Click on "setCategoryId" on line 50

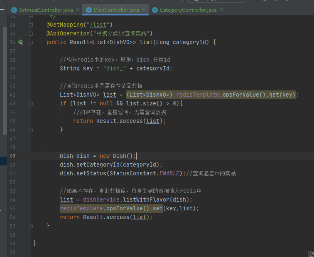pos(98,165)
